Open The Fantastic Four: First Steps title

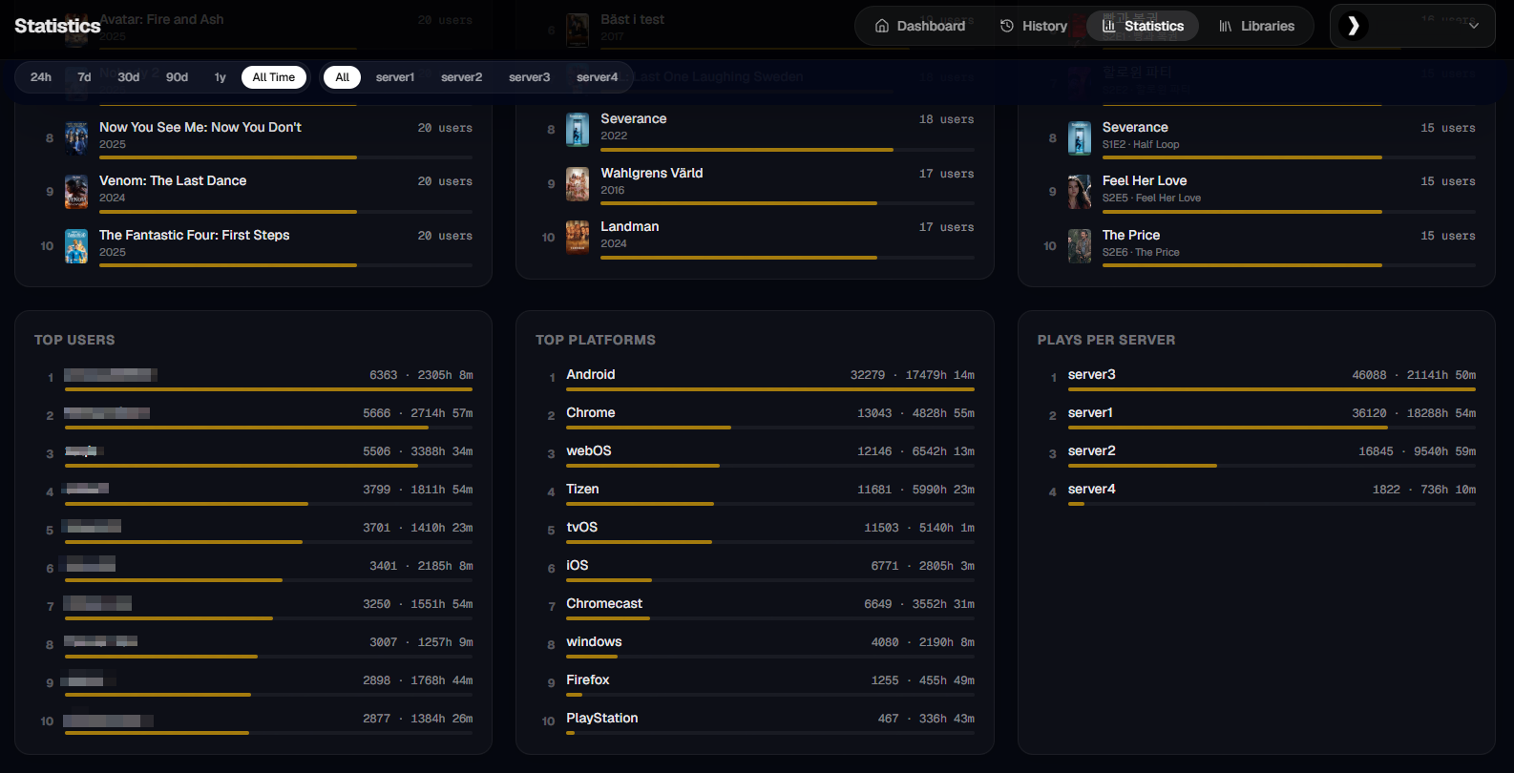(x=195, y=235)
